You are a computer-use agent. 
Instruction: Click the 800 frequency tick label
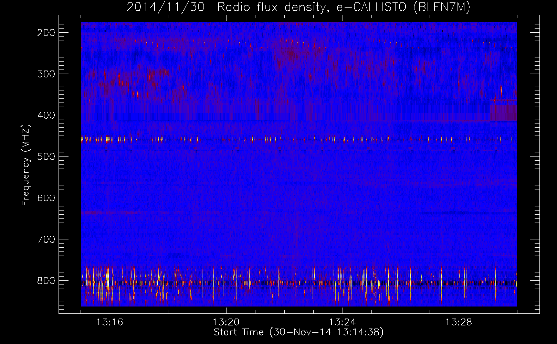pyautogui.click(x=46, y=281)
